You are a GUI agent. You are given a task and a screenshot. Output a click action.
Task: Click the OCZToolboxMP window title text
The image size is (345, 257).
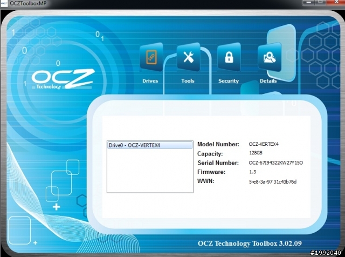(28, 4)
